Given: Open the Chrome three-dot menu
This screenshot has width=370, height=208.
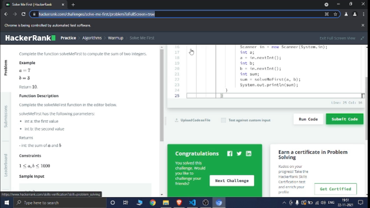Looking at the screenshot, I should 363,14.
